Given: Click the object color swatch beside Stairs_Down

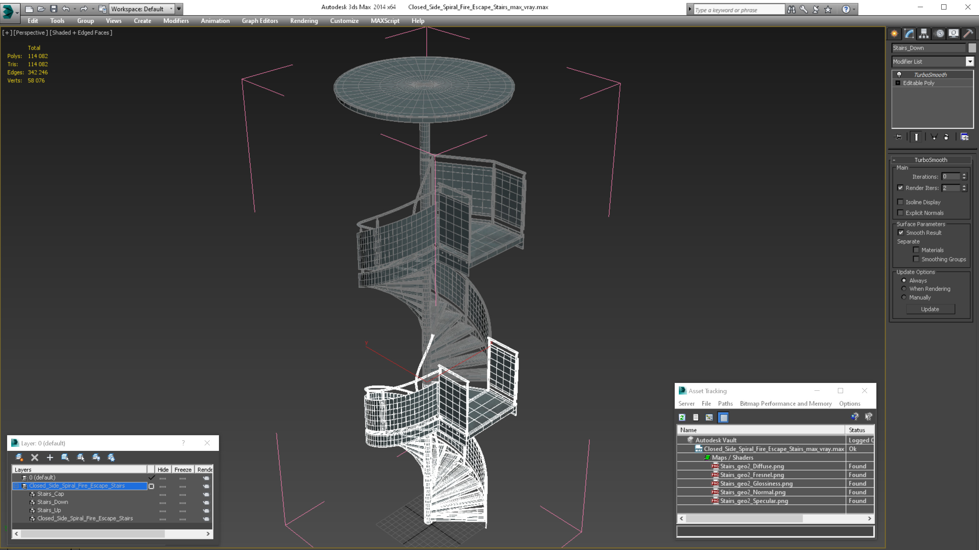Looking at the screenshot, I should pyautogui.click(x=972, y=48).
